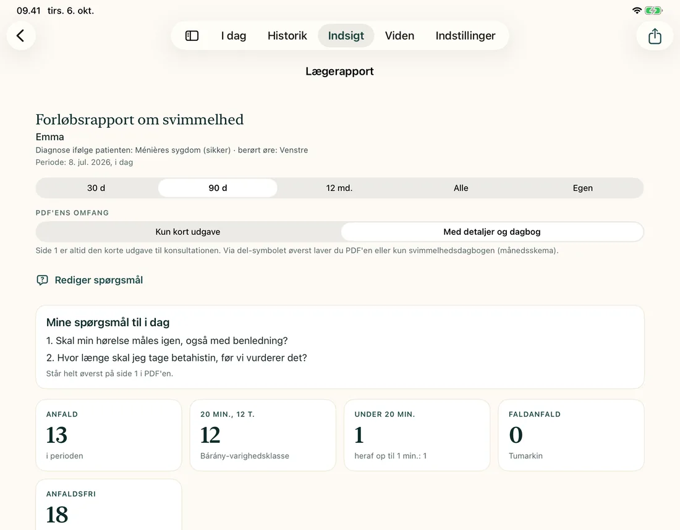The width and height of the screenshot is (680, 530).
Task: Tap the Anfaldsfri 18 card
Action: (x=108, y=505)
